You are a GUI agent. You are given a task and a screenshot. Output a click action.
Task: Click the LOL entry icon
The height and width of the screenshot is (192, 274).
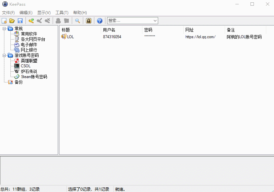pyautogui.click(x=64, y=37)
